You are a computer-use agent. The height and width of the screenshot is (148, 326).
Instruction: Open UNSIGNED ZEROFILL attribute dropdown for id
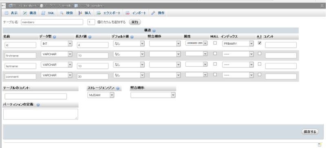click(196, 43)
